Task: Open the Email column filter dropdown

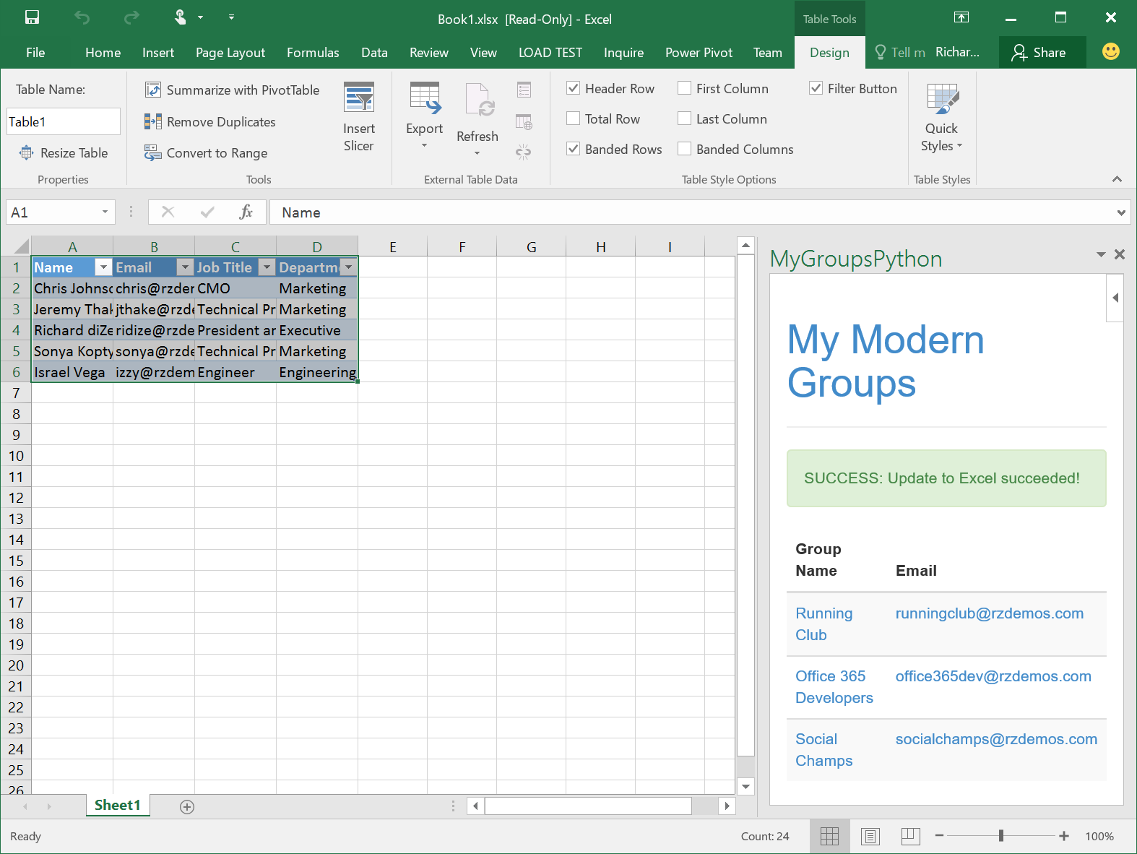Action: click(185, 267)
